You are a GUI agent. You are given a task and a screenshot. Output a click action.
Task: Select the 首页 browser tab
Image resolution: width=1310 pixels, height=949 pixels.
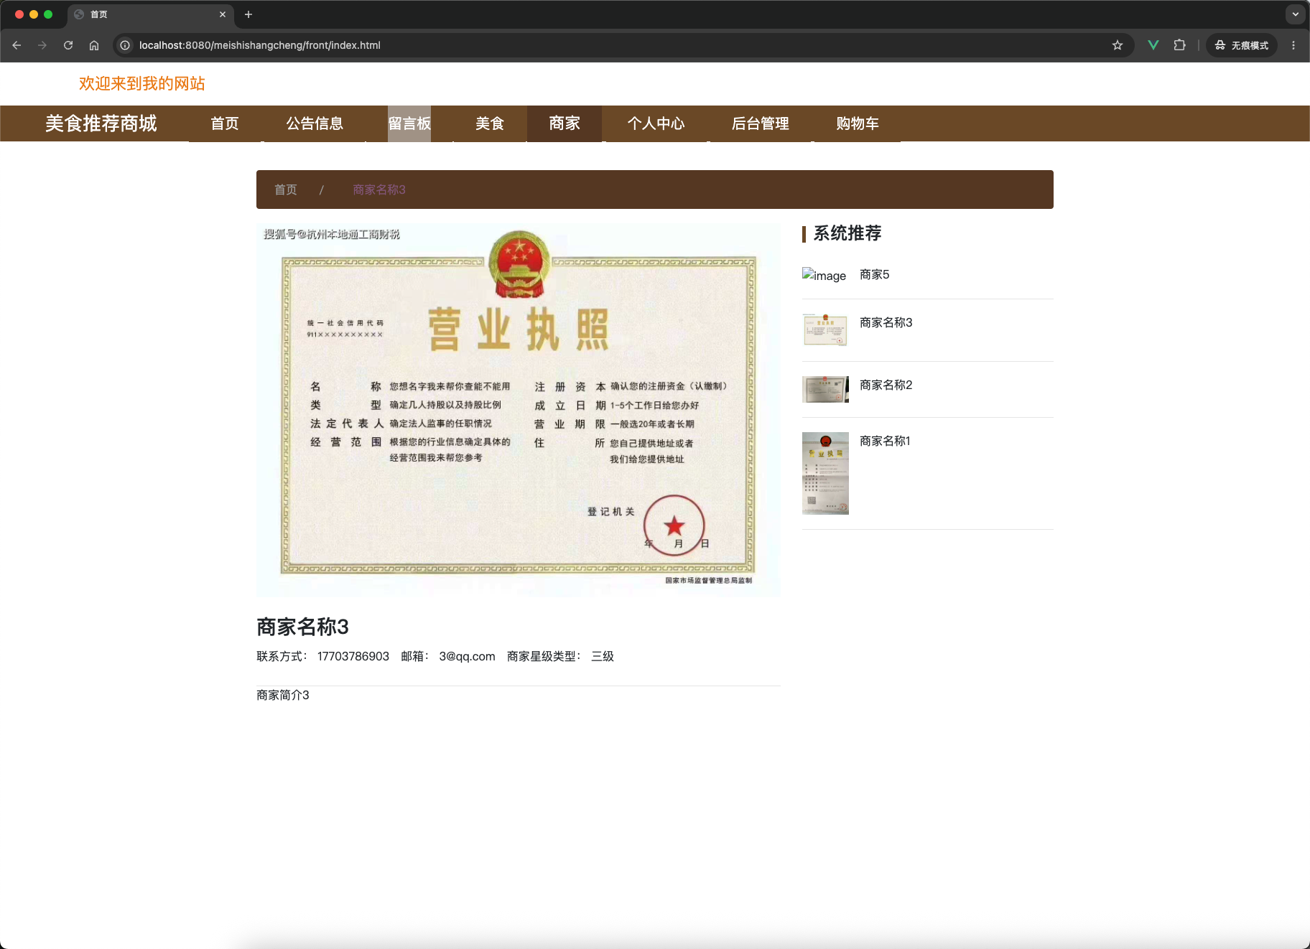coord(151,14)
